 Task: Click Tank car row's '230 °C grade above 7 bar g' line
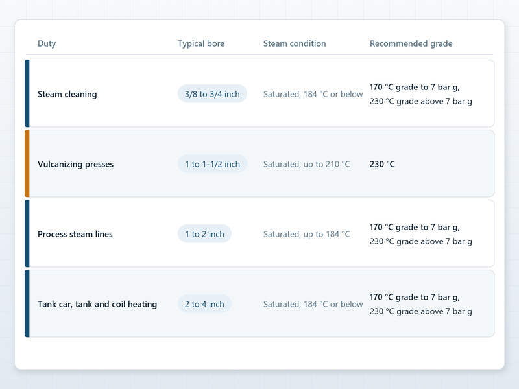click(x=420, y=311)
